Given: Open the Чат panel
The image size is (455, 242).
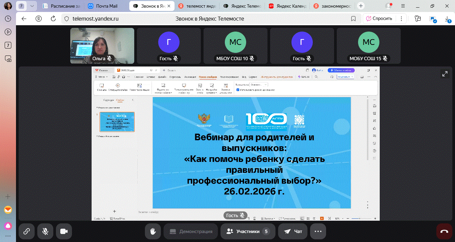Looking at the screenshot, I should click(290, 231).
